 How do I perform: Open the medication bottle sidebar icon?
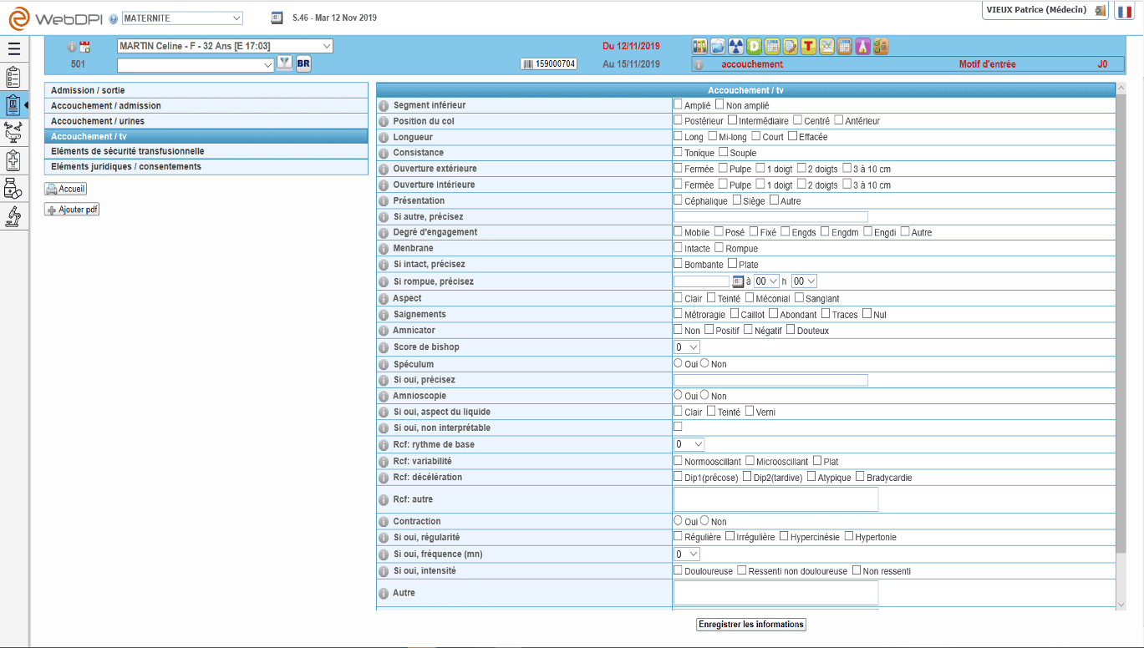coord(13,188)
